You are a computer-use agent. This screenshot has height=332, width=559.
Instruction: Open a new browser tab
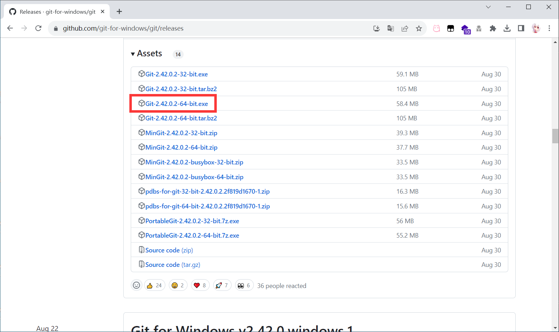(119, 12)
